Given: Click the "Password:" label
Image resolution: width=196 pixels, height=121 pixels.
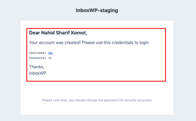Looking at the screenshot, I should [37, 58].
